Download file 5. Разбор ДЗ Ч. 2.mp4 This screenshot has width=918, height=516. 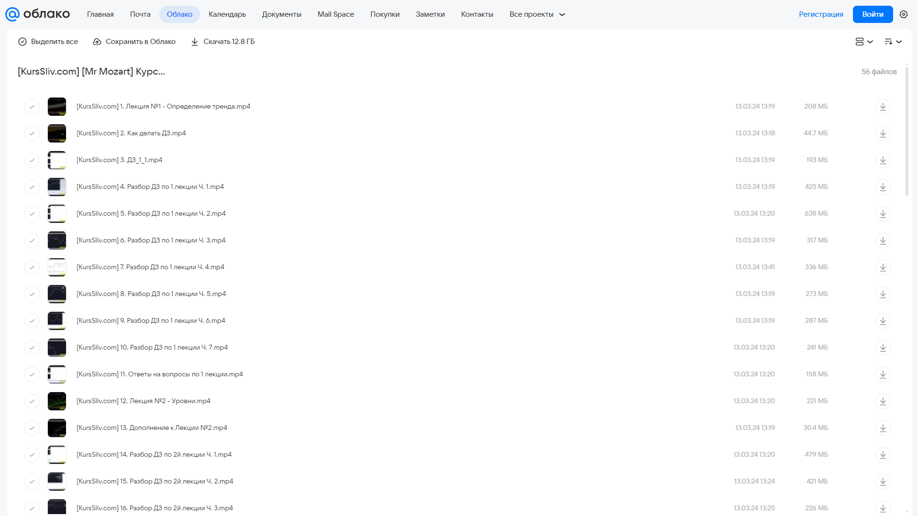coord(883,214)
